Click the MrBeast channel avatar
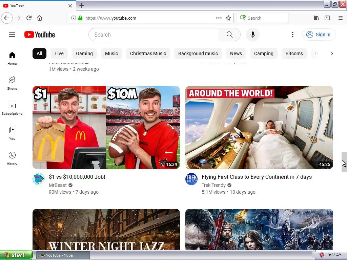 [39, 179]
